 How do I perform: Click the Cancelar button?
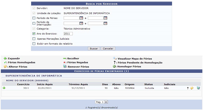[108, 49]
